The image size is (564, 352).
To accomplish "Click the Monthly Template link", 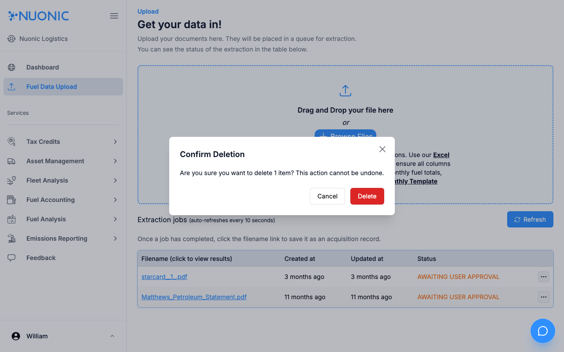I will [x=416, y=181].
